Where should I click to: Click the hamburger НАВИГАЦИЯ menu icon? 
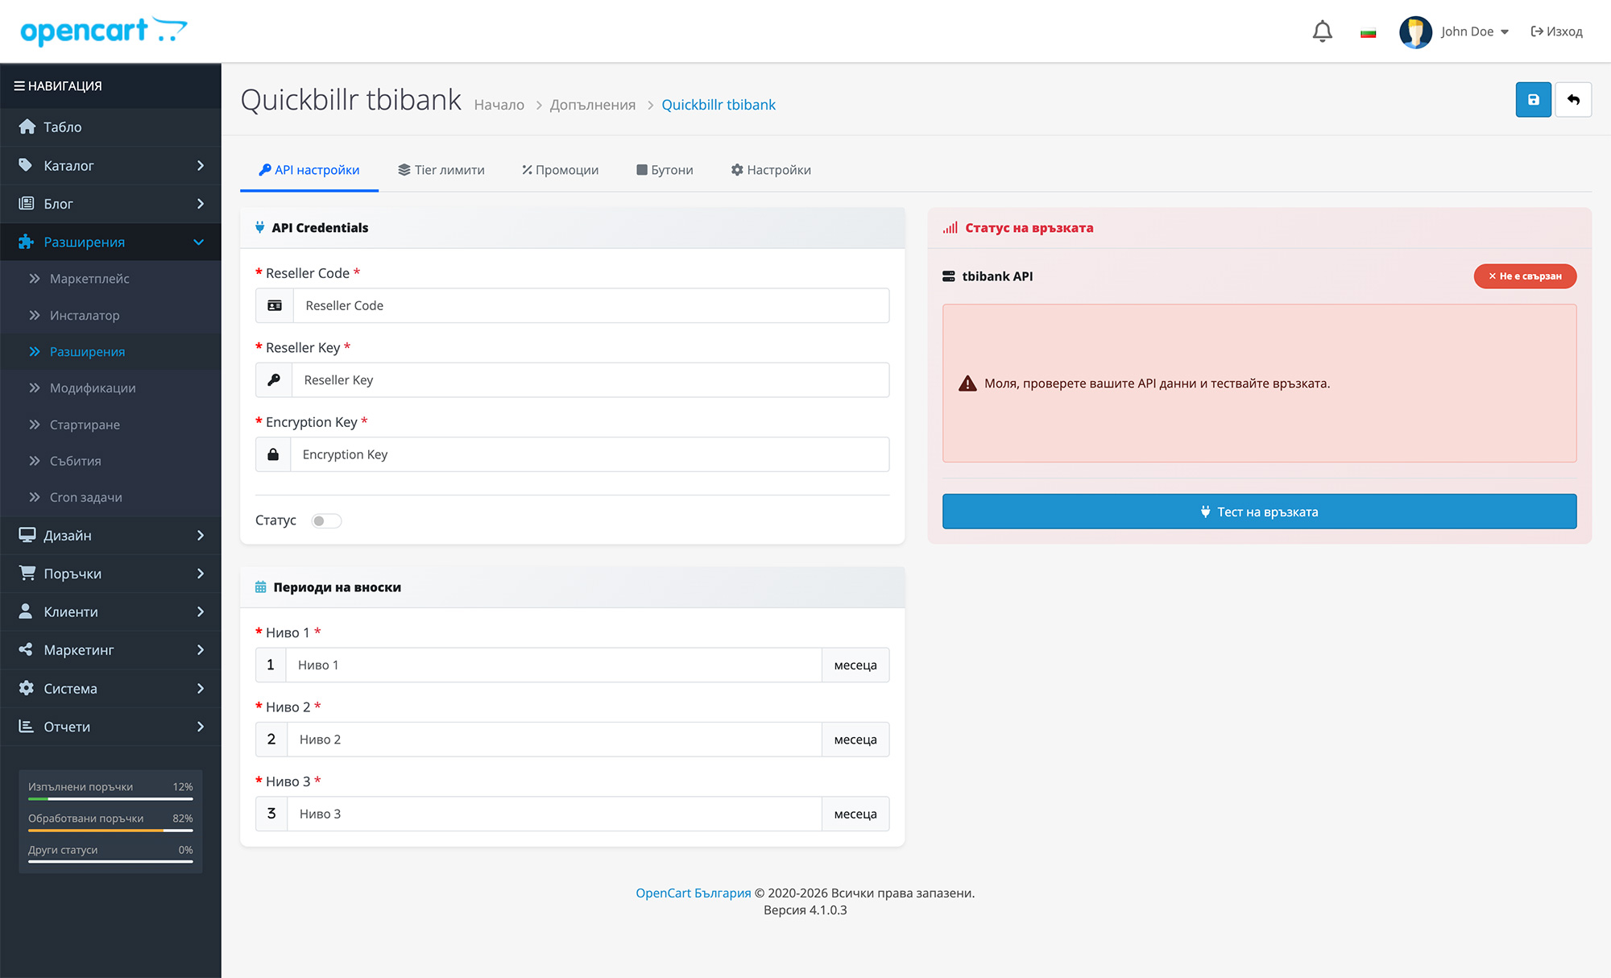click(x=19, y=86)
